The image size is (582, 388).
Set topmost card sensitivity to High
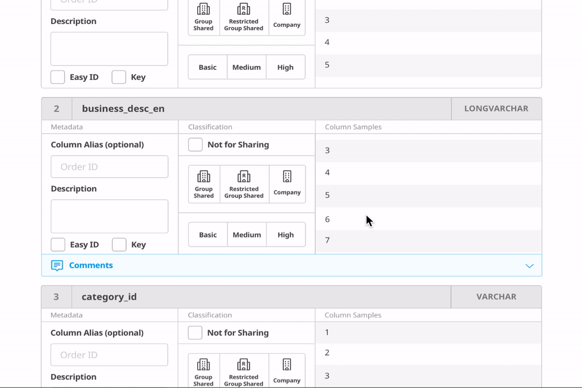click(x=286, y=67)
